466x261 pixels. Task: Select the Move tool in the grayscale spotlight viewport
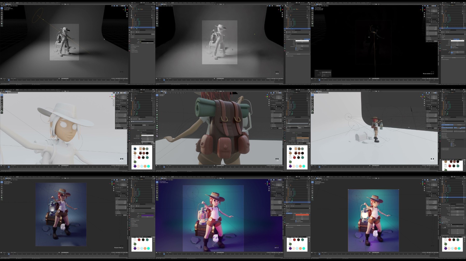(x=2, y=13)
